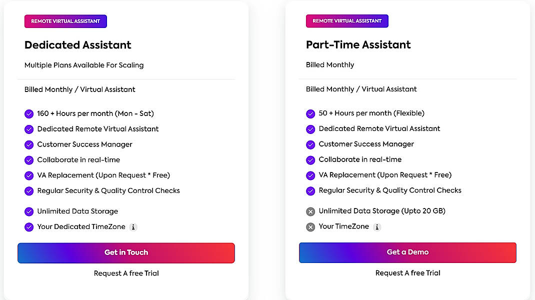Click the checkmark next to Customer Success Manager
The width and height of the screenshot is (535, 300).
coord(29,144)
